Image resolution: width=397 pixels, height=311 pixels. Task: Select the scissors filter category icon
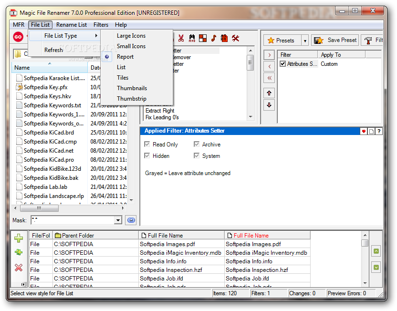(x=181, y=38)
